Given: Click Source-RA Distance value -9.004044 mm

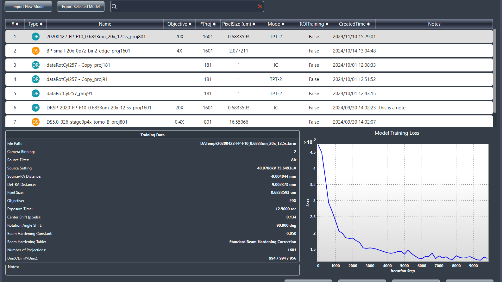Looking at the screenshot, I should point(283,176).
